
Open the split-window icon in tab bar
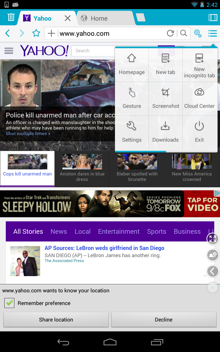coord(213,18)
